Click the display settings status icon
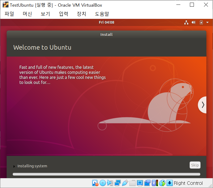 tap(140, 183)
